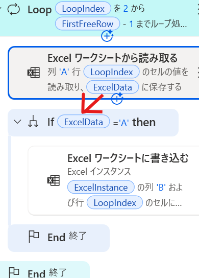The image size is (199, 278).
Task: Open the more options dots on Loop row
Action: [x=198, y=10]
